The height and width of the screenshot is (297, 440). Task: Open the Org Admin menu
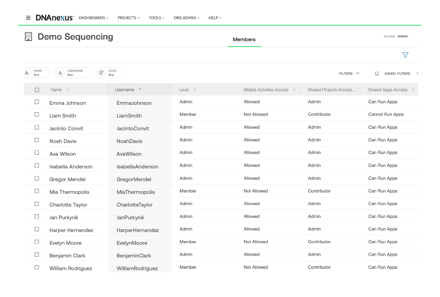(x=186, y=18)
